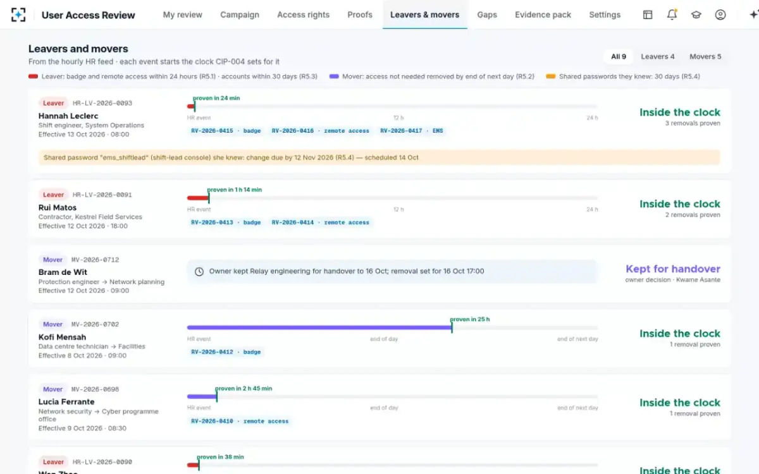Select the Hannah Leclerc name
This screenshot has width=759, height=474.
click(68, 116)
